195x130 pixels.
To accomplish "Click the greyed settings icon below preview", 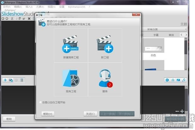I will coord(16,80).
